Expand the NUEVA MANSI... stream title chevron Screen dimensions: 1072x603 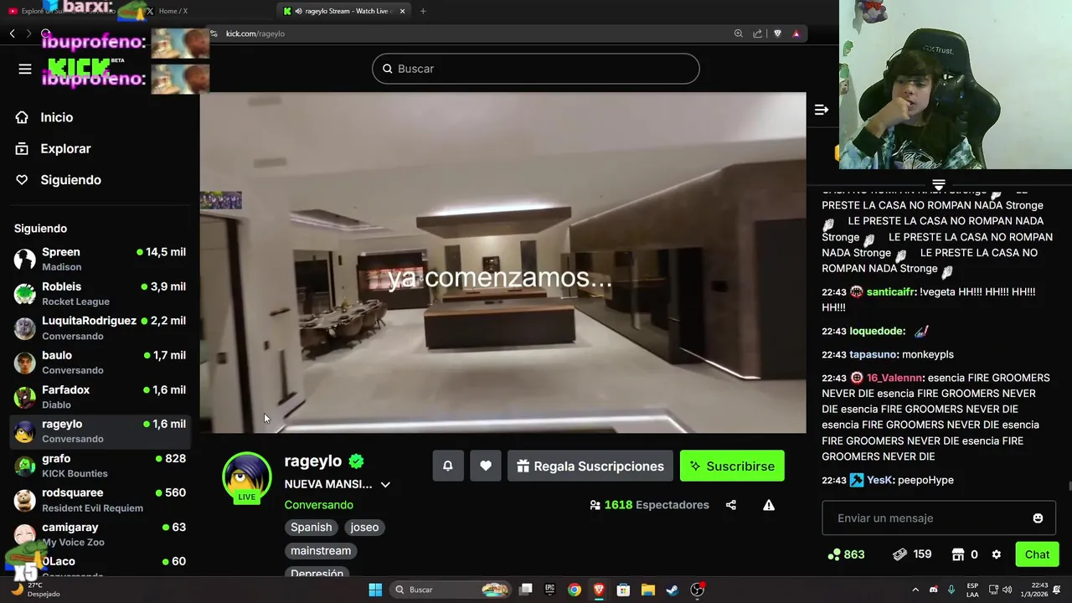pos(385,484)
